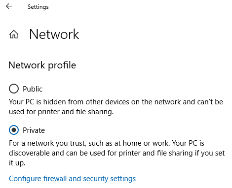Screen dimensions: 232x188
Task: Click the 'it up.' text line
Action: 17,163
